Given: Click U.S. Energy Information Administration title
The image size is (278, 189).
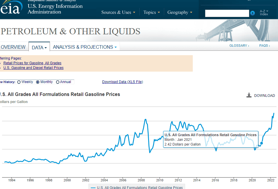Looking at the screenshot, I should coord(55,9).
